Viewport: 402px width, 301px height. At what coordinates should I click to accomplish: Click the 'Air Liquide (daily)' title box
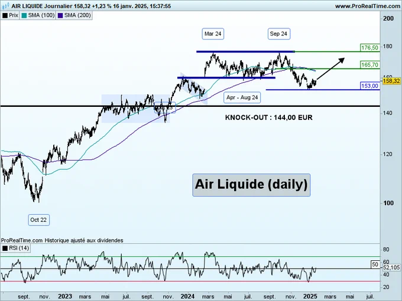pyautogui.click(x=251, y=185)
